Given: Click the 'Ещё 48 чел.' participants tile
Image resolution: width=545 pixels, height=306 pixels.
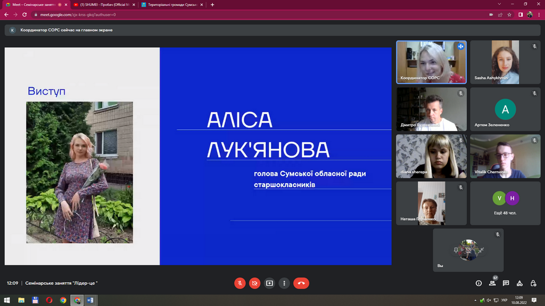Looking at the screenshot, I should [505, 203].
